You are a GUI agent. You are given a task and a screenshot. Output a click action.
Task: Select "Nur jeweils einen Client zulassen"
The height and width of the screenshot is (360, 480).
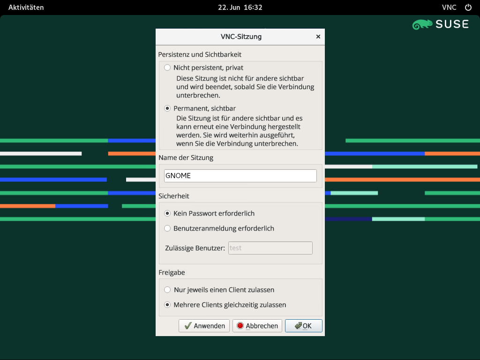click(x=167, y=290)
